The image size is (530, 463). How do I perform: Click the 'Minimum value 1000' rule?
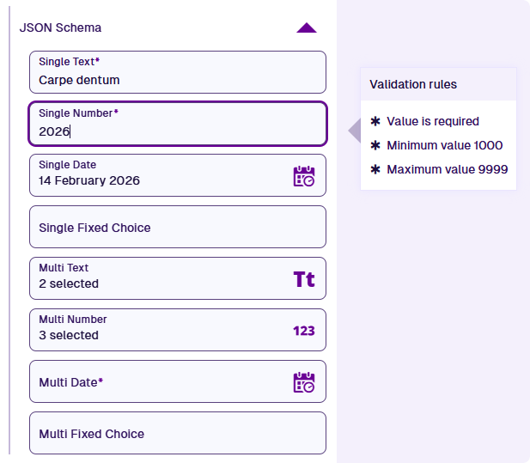tap(444, 145)
